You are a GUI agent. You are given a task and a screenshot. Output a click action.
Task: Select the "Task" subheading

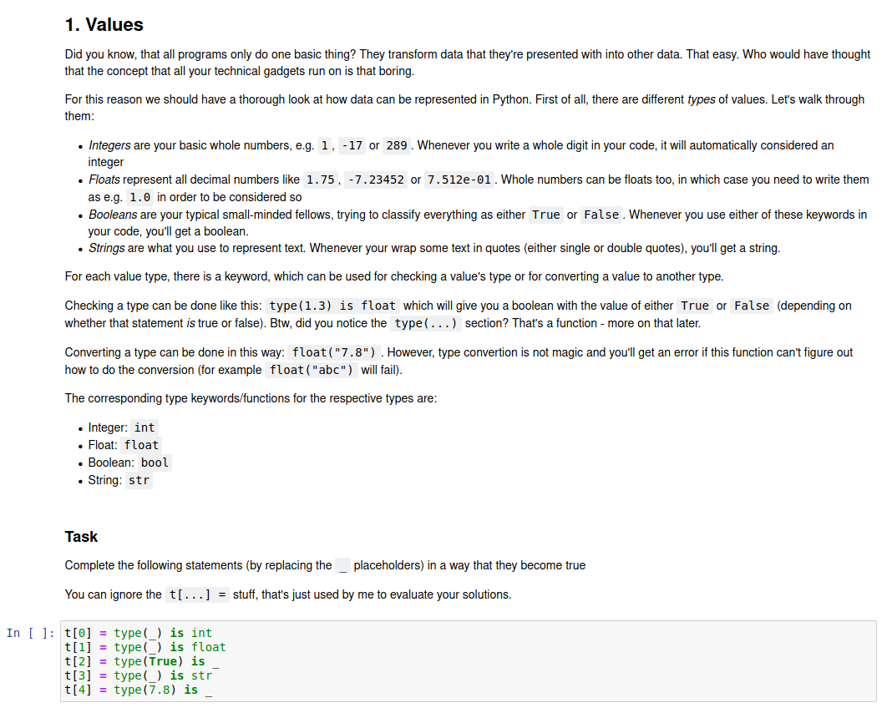point(81,537)
